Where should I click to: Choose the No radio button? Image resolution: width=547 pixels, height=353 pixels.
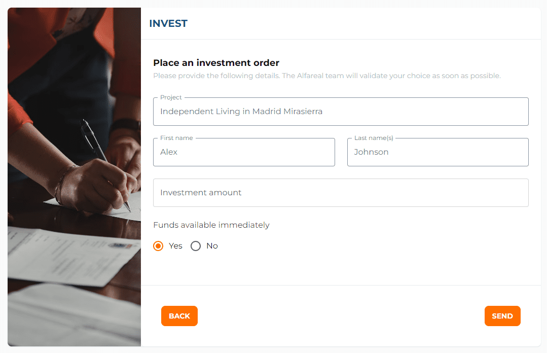tap(196, 246)
